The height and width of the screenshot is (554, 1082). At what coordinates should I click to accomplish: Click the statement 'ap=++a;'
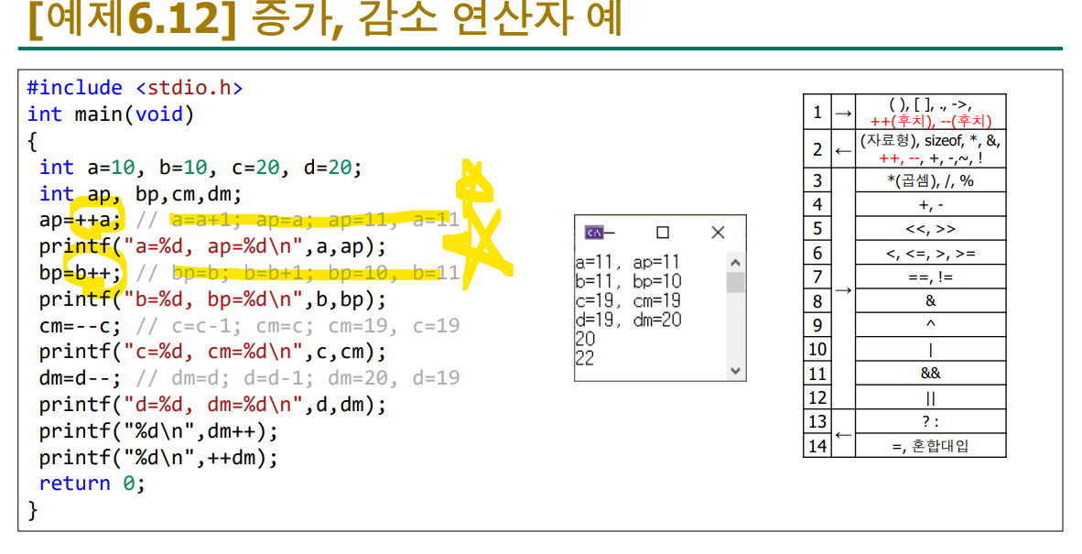tap(80, 220)
